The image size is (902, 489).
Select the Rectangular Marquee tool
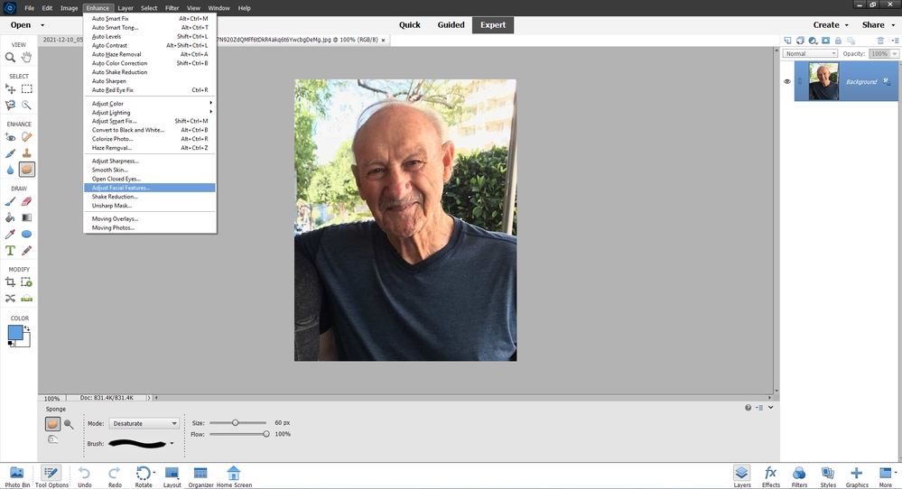coord(26,89)
